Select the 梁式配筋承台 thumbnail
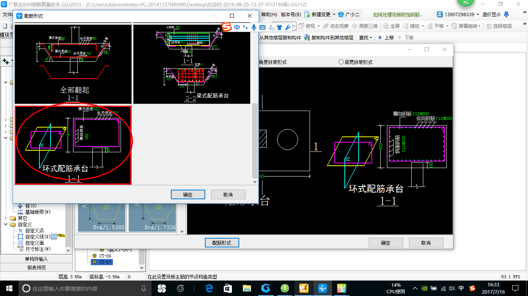Viewport: 528px width, 296px height. coord(192,64)
